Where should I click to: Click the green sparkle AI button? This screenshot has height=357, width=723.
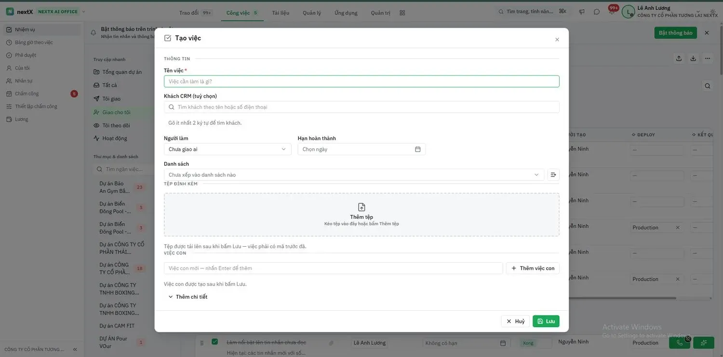704,343
